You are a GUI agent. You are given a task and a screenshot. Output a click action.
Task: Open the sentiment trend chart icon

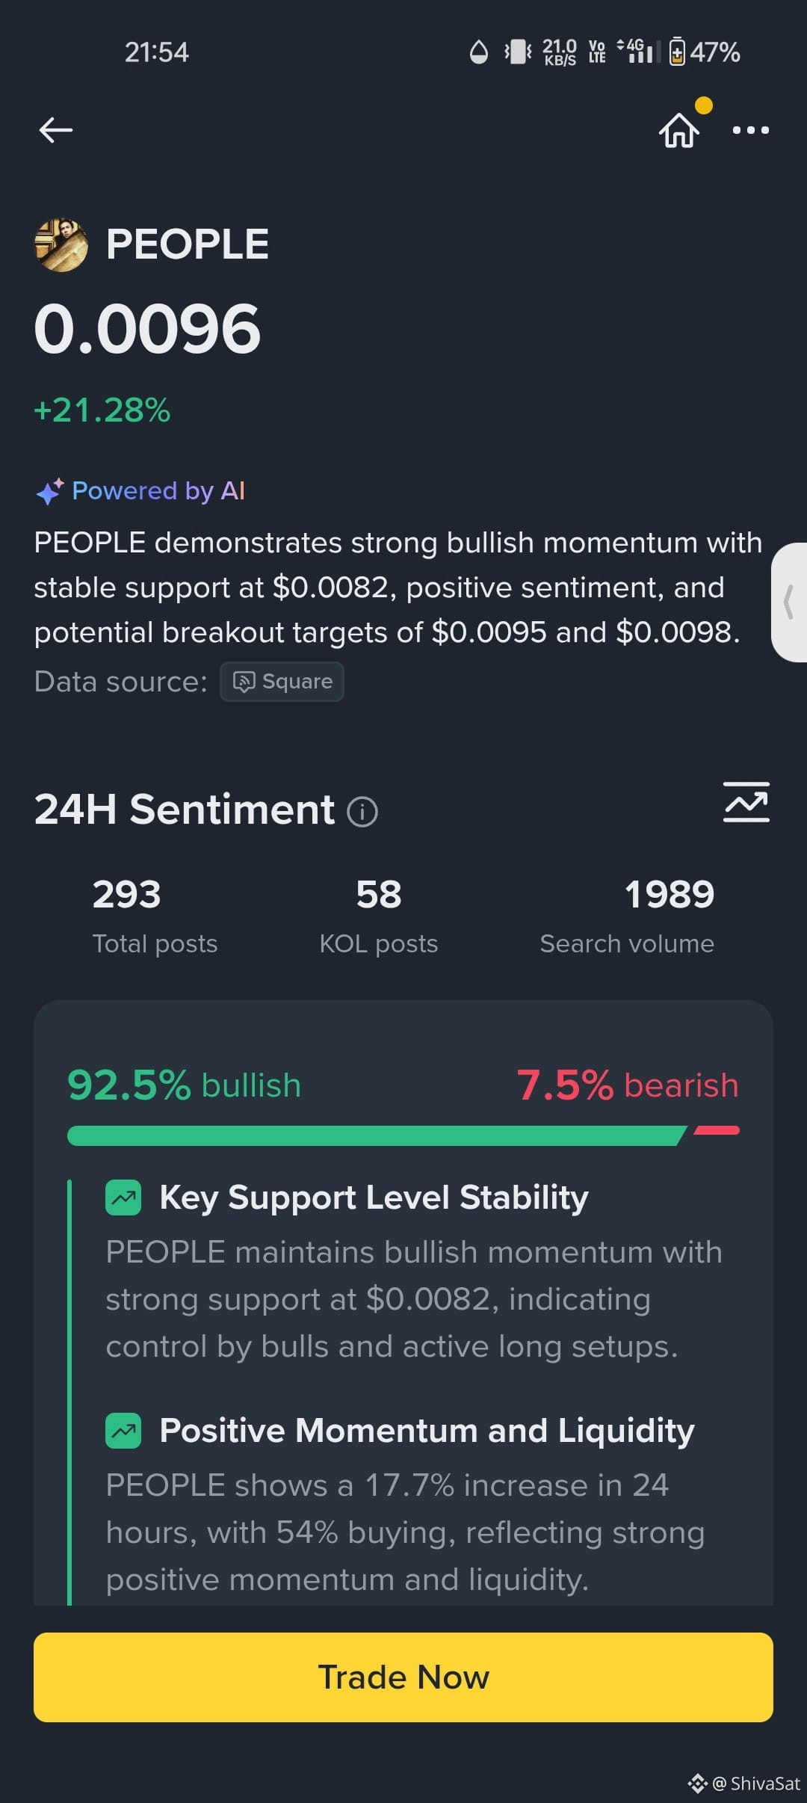pyautogui.click(x=746, y=802)
